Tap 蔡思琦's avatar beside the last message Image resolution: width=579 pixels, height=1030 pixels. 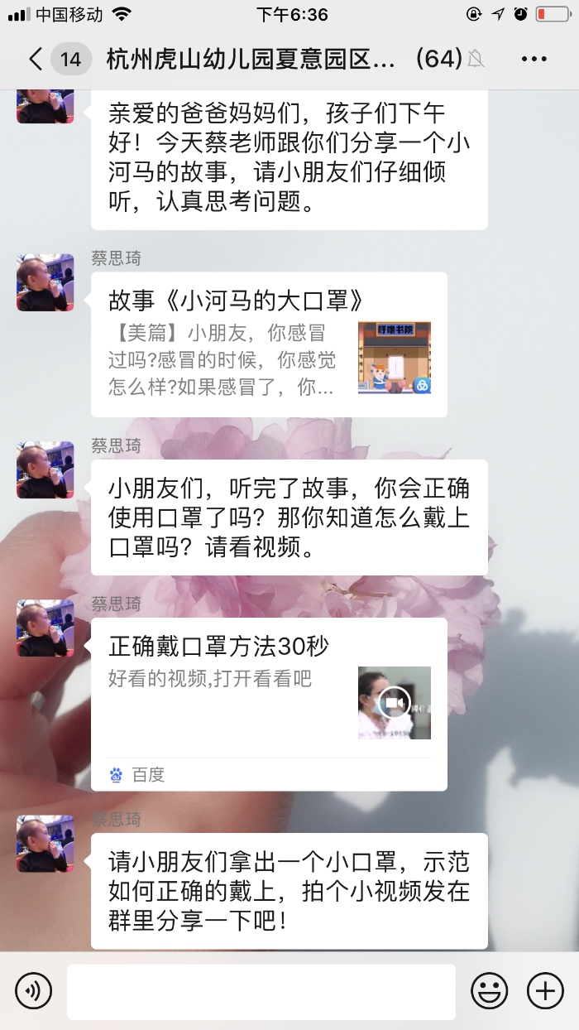point(45,844)
